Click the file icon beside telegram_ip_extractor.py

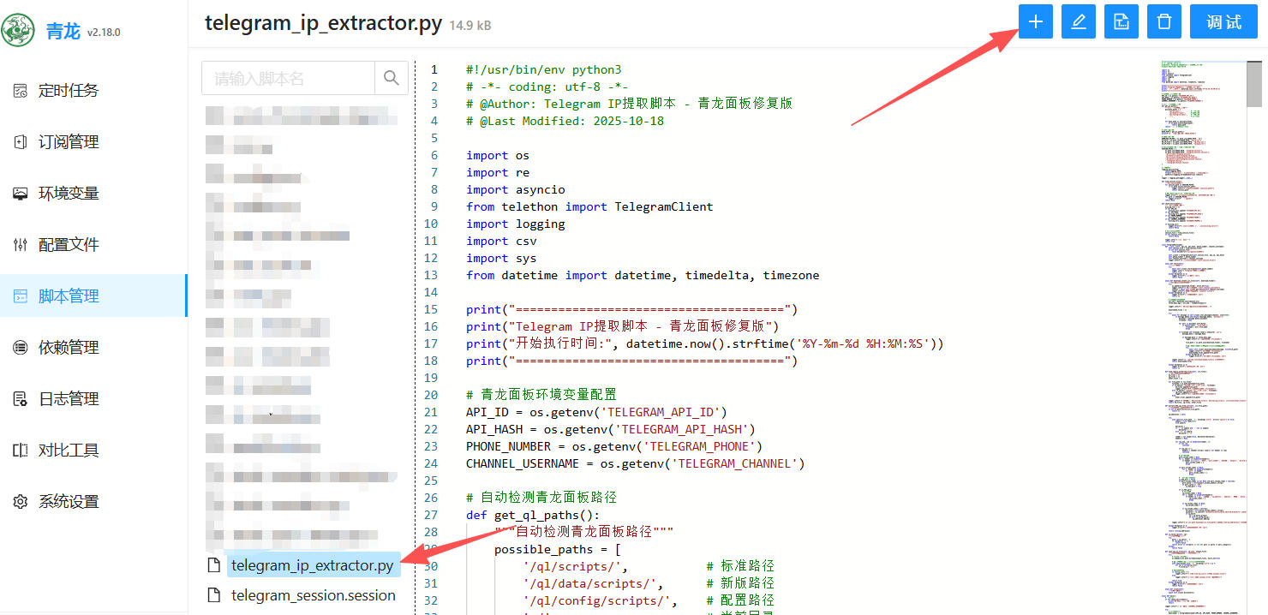click(x=214, y=565)
